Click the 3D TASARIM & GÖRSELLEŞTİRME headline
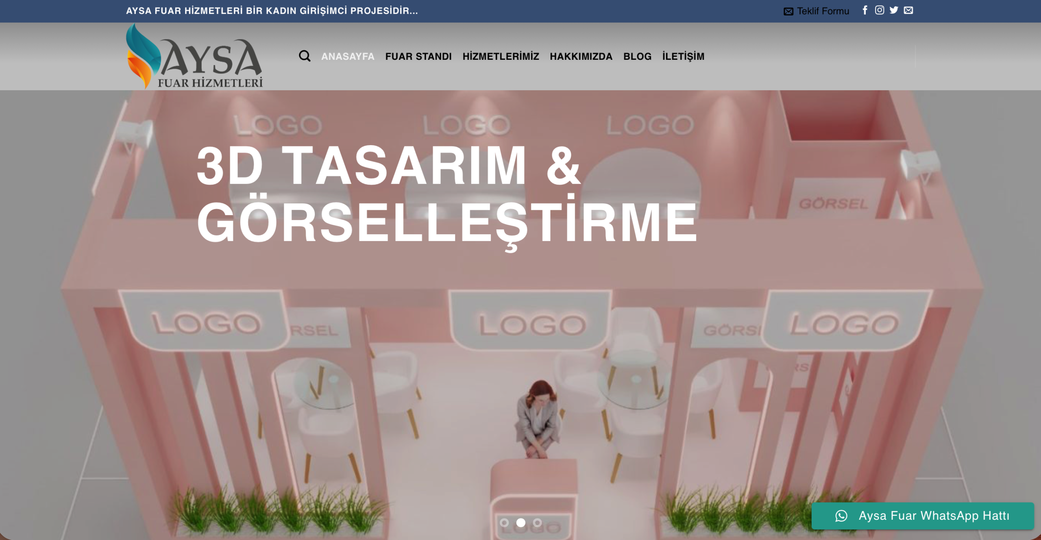1041x540 pixels. click(x=446, y=194)
